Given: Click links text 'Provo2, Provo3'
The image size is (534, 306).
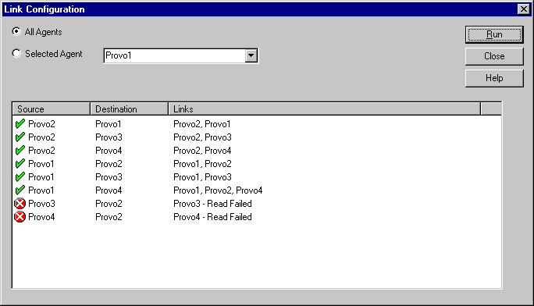Looking at the screenshot, I should (x=202, y=137).
